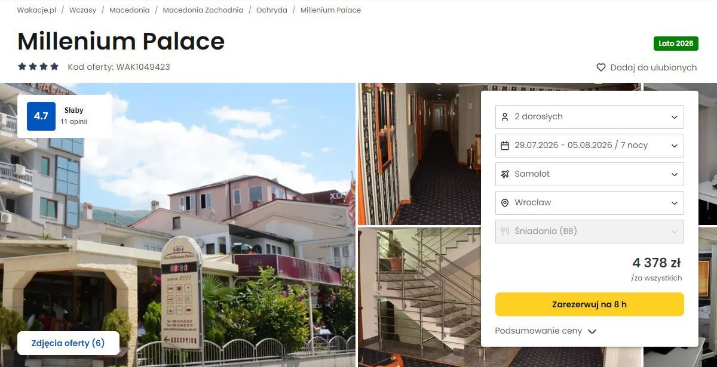The width and height of the screenshot is (717, 367).
Task: Click the heart icon to favorite offer
Action: [601, 67]
